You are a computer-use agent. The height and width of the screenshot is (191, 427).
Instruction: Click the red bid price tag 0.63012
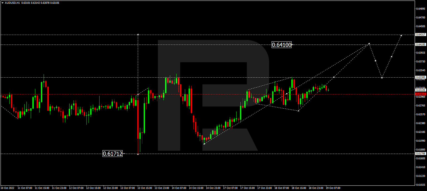click(x=421, y=94)
